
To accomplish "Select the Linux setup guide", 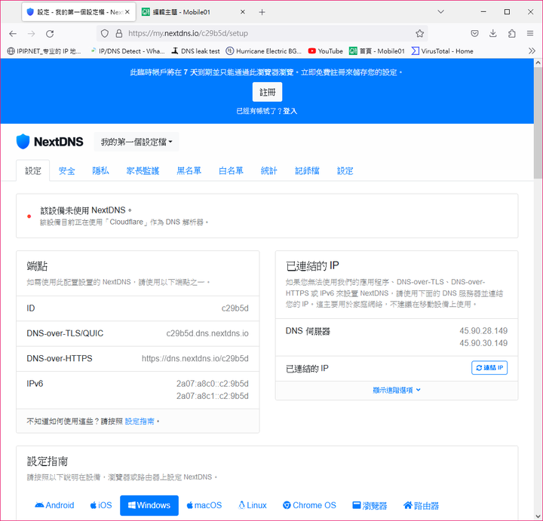I will tap(253, 505).
